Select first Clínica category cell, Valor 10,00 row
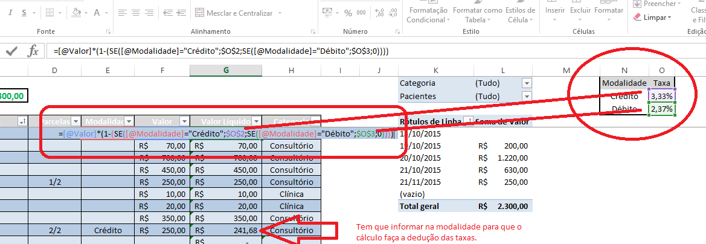 (x=291, y=194)
